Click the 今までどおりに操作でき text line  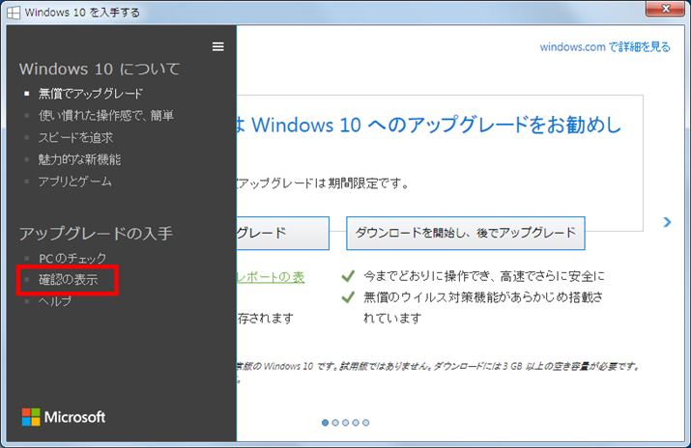(x=484, y=276)
